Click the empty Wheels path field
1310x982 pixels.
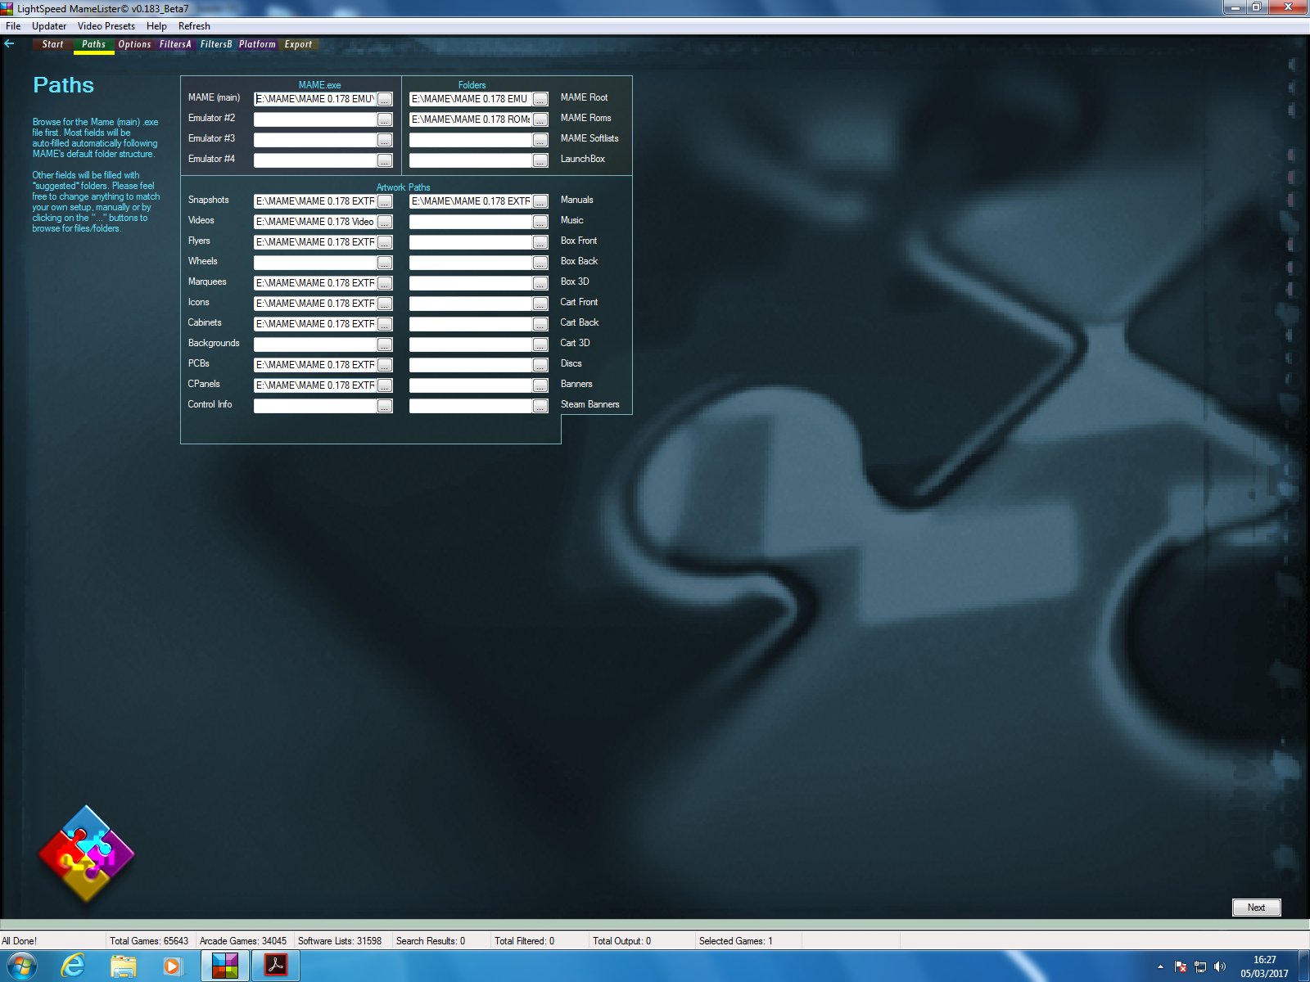[x=315, y=263]
